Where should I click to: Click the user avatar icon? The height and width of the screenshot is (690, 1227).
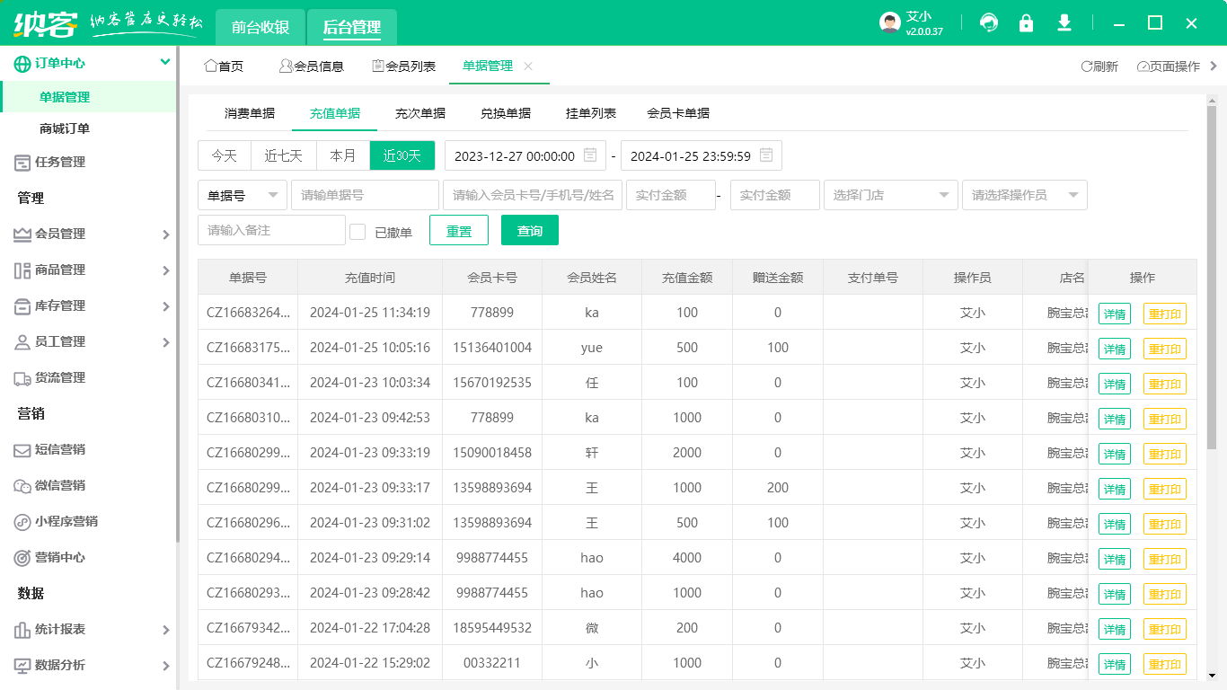point(889,23)
